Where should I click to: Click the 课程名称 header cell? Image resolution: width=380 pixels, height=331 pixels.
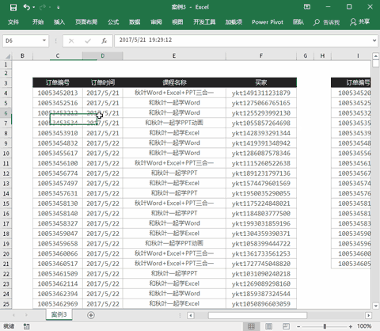(174, 82)
